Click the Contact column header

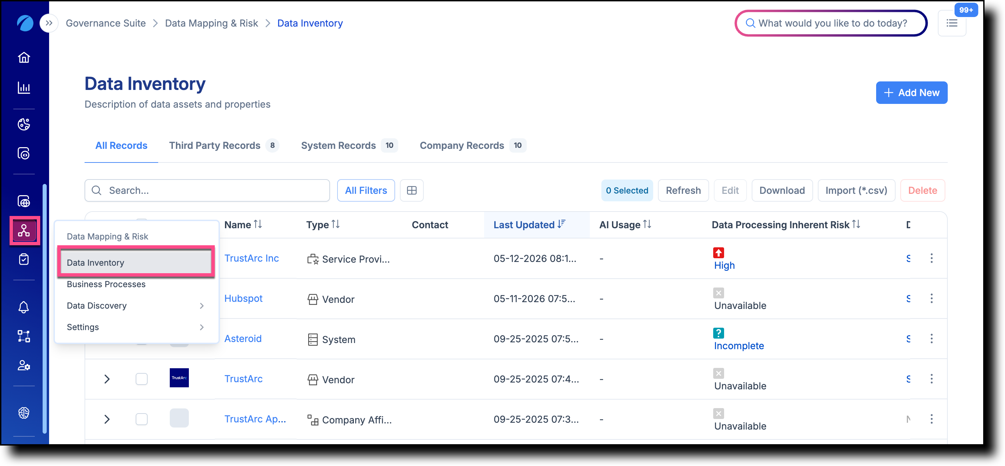click(430, 224)
